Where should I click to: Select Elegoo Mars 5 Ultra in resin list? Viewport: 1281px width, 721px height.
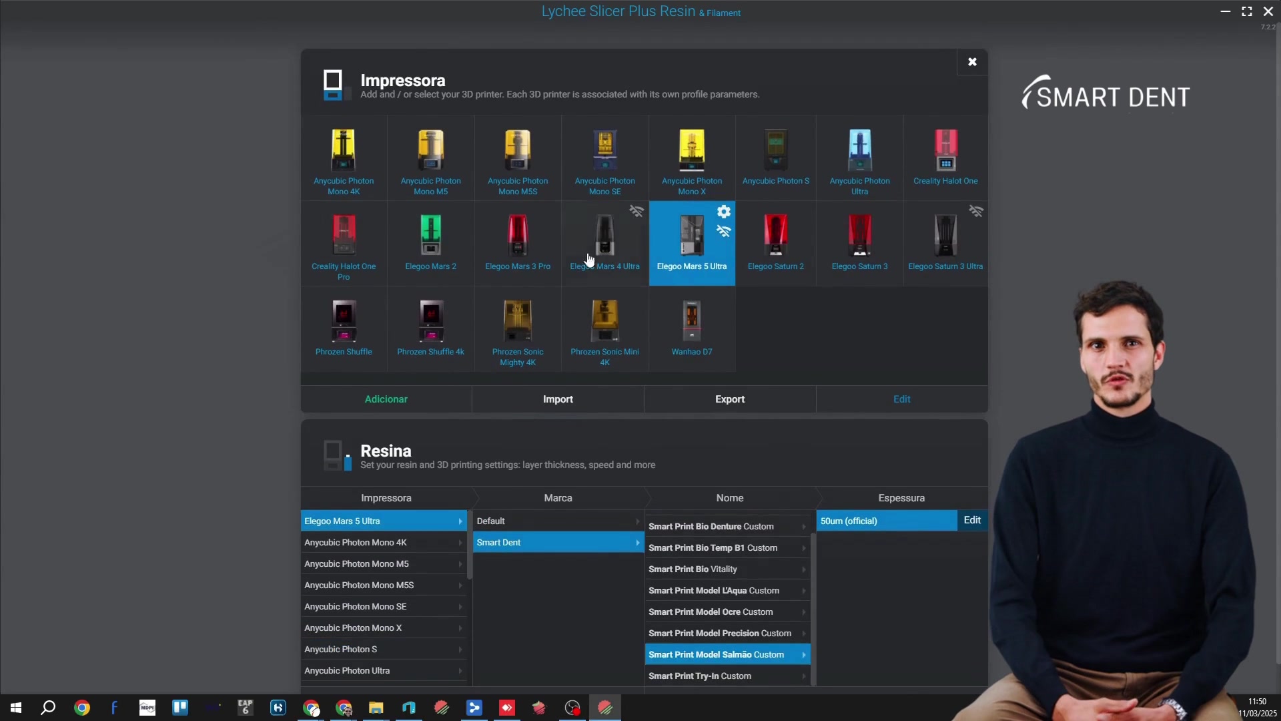[x=384, y=521]
